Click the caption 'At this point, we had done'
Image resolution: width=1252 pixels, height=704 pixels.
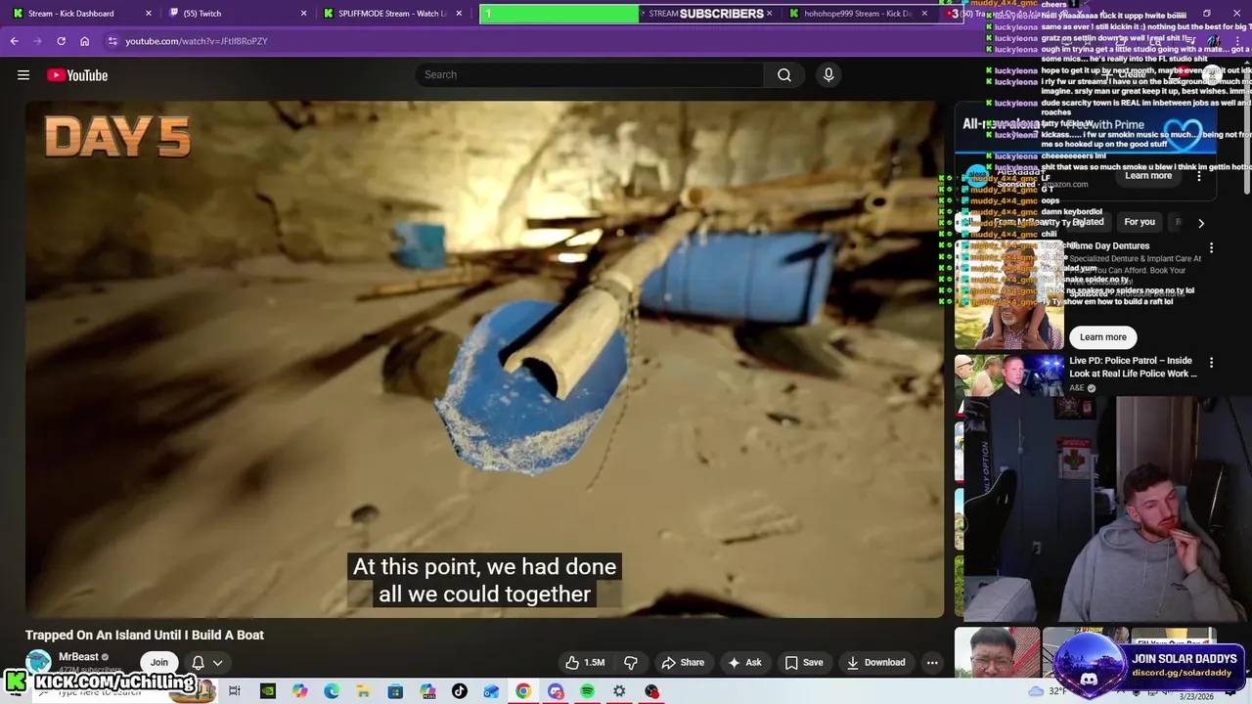click(x=484, y=567)
